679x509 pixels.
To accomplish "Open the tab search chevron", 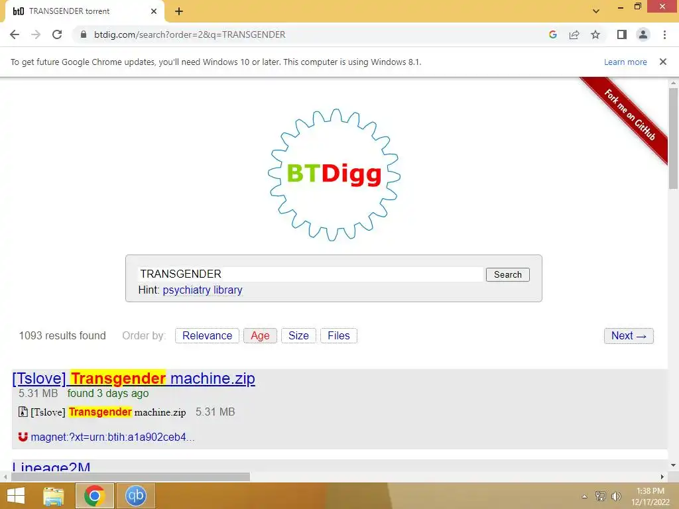I will tap(596, 11).
